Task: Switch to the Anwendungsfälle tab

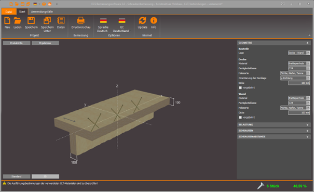Action: click(x=42, y=11)
